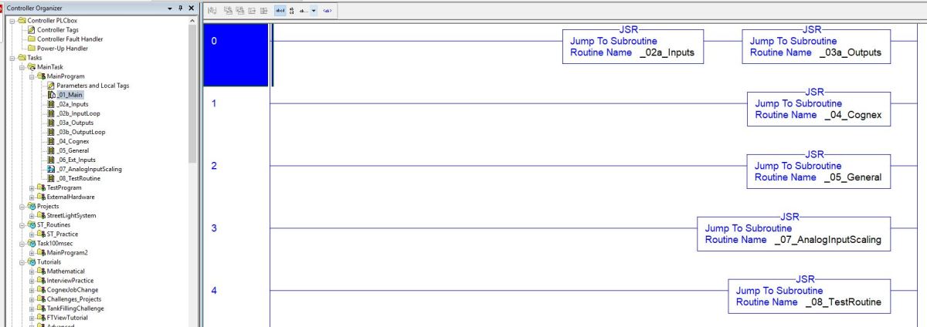Viewport: 927px width, 327px height.
Task: Expand the InterviewPractice program node
Action: [32, 280]
